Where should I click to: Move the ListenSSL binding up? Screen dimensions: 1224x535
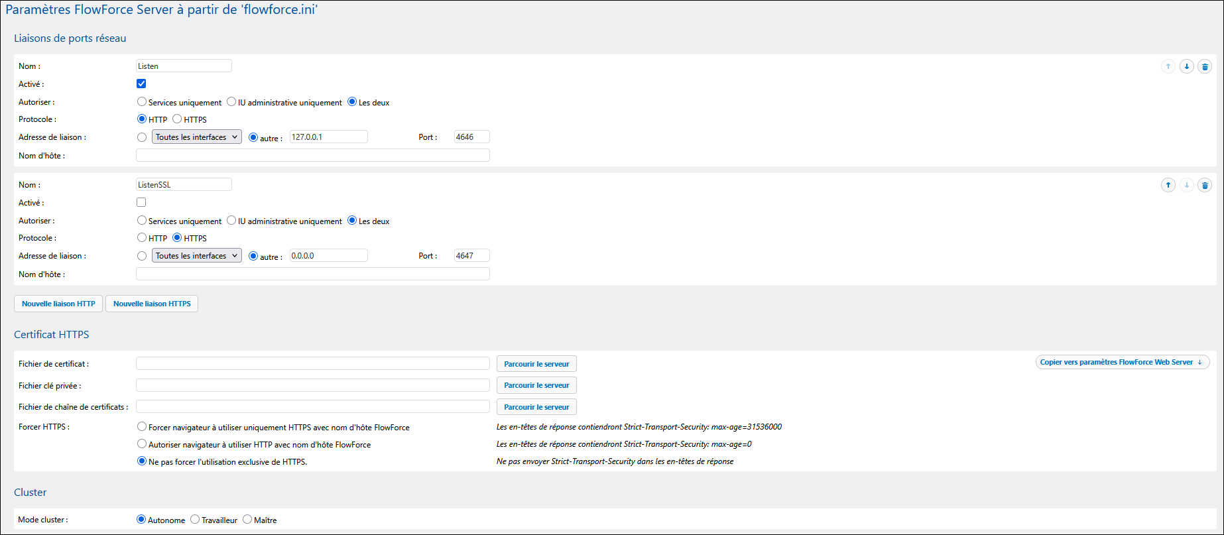1168,185
